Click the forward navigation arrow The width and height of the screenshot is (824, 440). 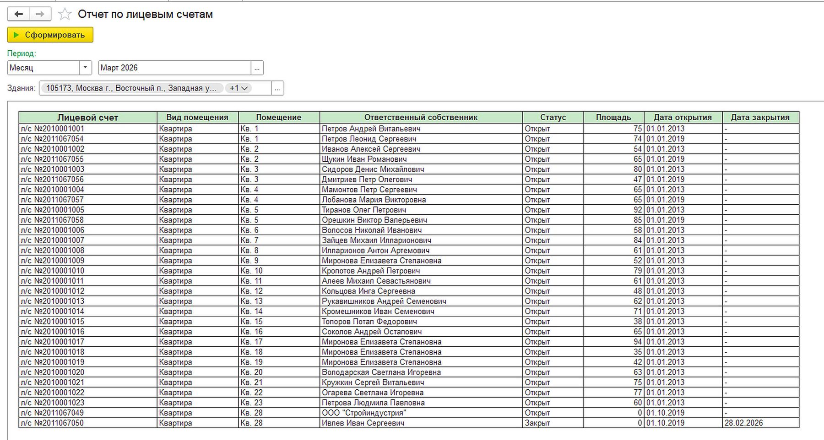[40, 14]
